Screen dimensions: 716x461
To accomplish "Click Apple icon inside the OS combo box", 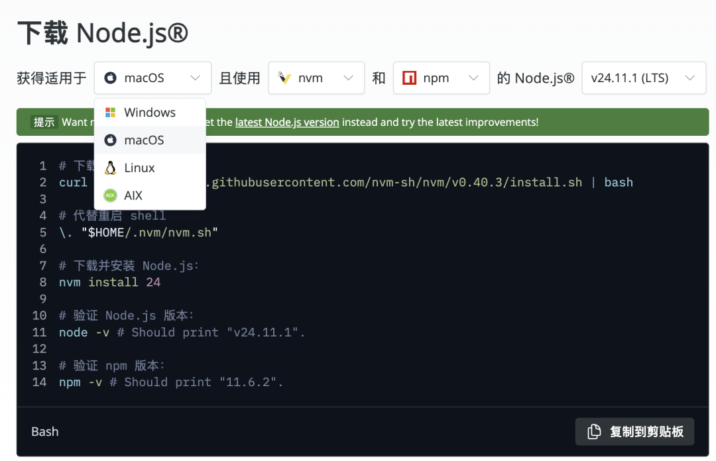I will [x=110, y=78].
